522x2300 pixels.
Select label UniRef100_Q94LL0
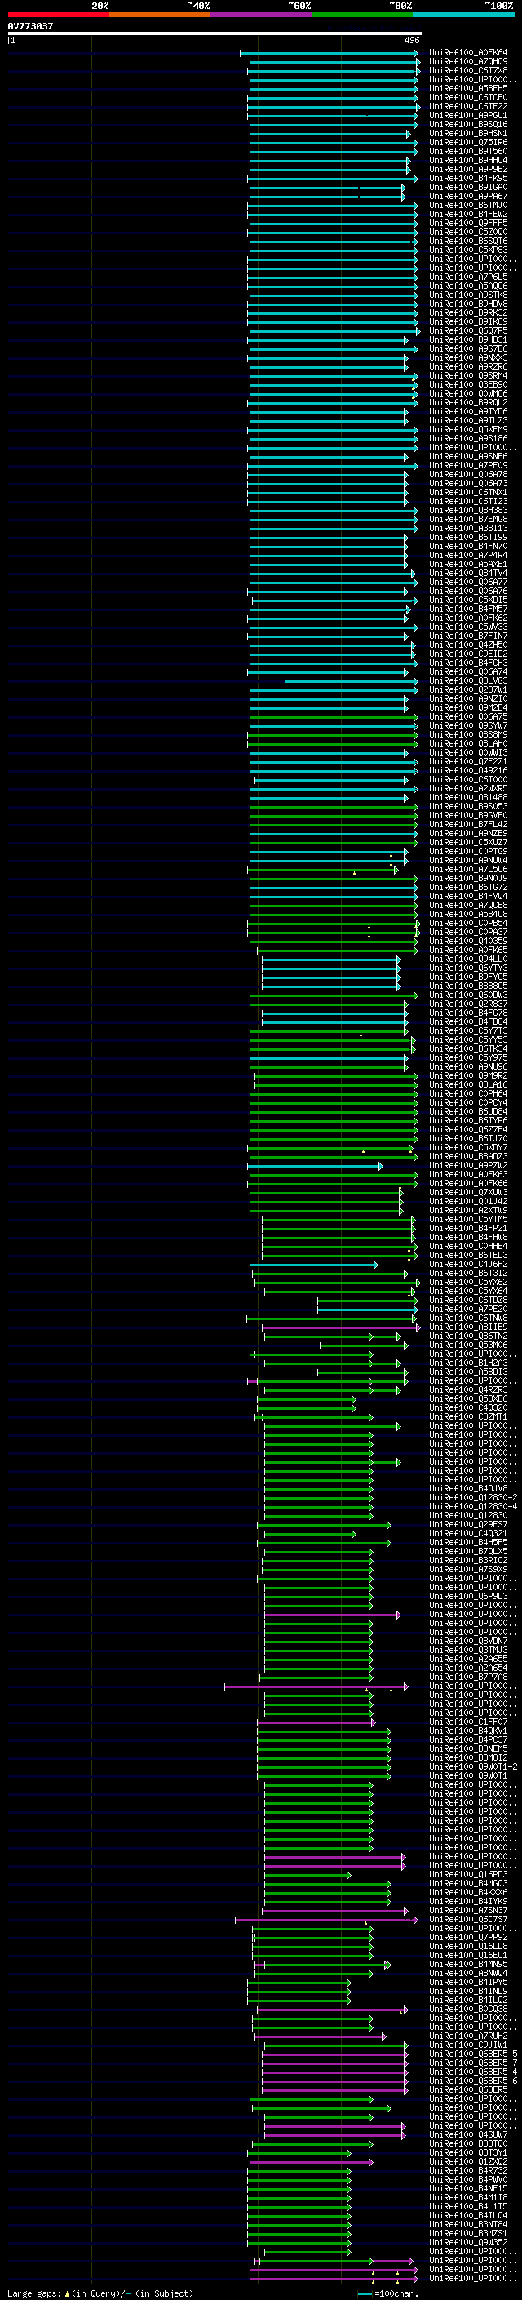coord(468,959)
